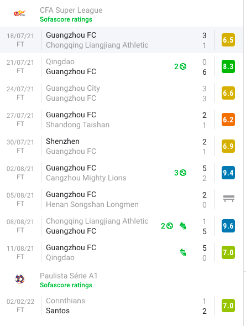Open Guangzhou City vs Guangzhou FC match
Viewport: 246px width, 326px height.
[122, 93]
